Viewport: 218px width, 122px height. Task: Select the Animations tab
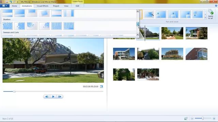(27, 6)
